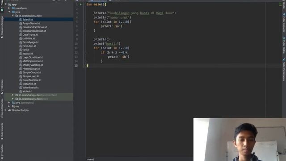The image size is (286, 161).
Task: Open SimpleGrade.kt file
Action: [32, 72]
